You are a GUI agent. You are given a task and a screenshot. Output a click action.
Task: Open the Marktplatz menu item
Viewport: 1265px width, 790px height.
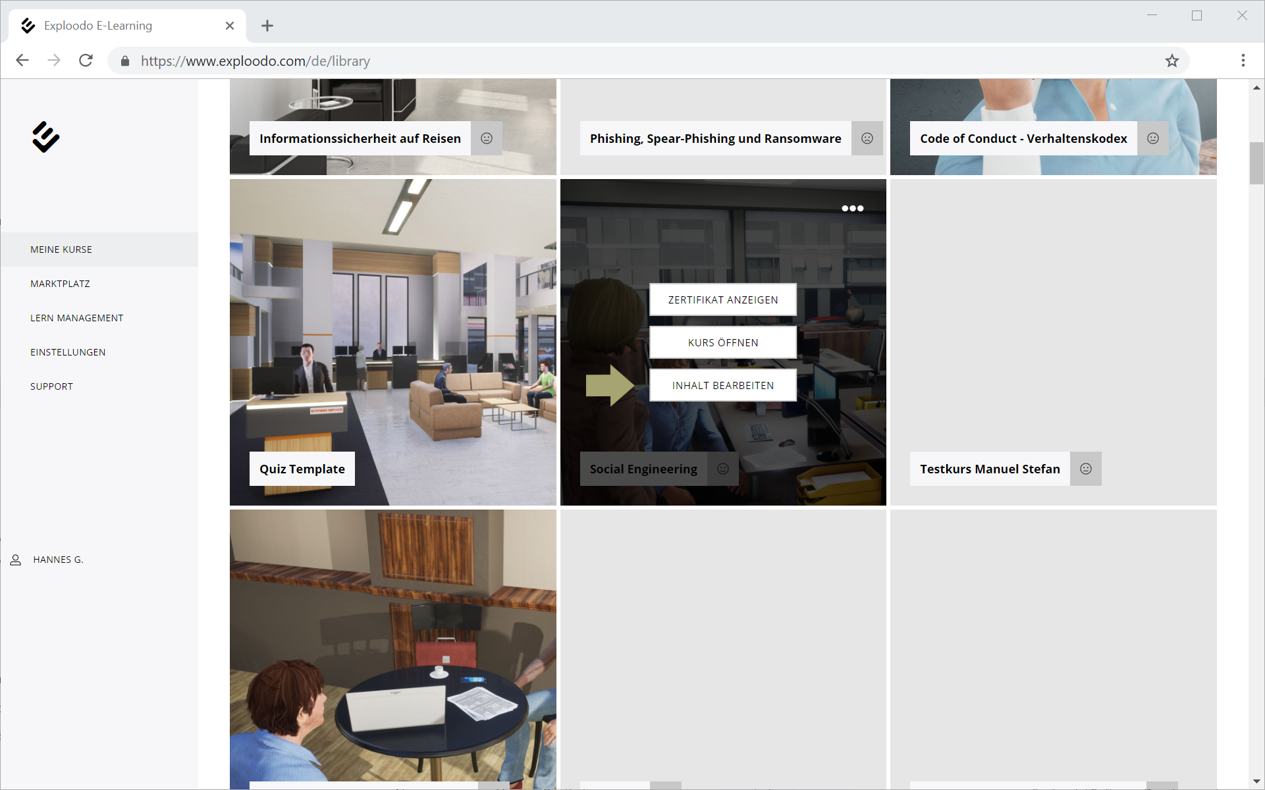(x=60, y=284)
